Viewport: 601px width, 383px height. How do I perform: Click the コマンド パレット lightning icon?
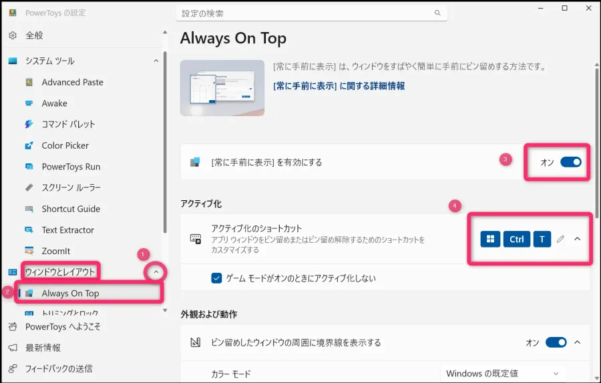pyautogui.click(x=29, y=124)
